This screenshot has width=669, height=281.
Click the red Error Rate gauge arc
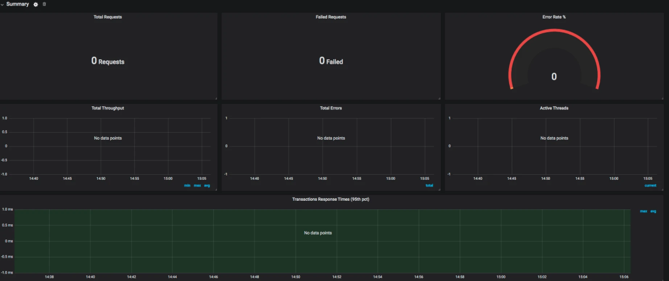click(x=554, y=31)
